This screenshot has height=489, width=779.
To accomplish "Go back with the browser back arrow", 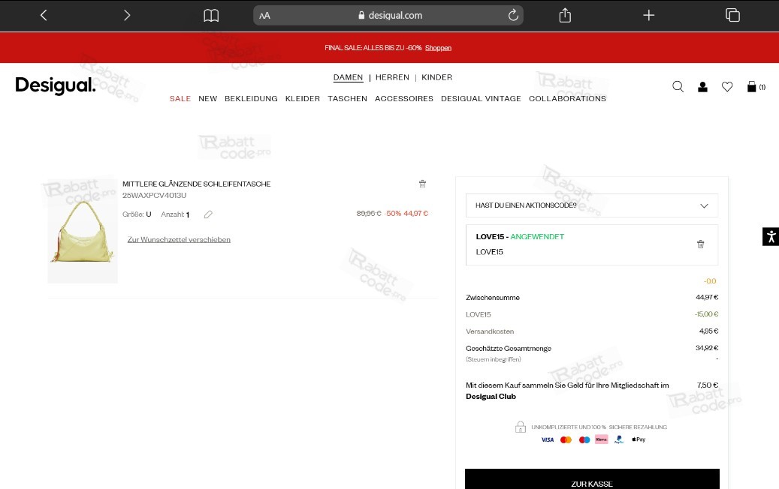I will coord(44,15).
